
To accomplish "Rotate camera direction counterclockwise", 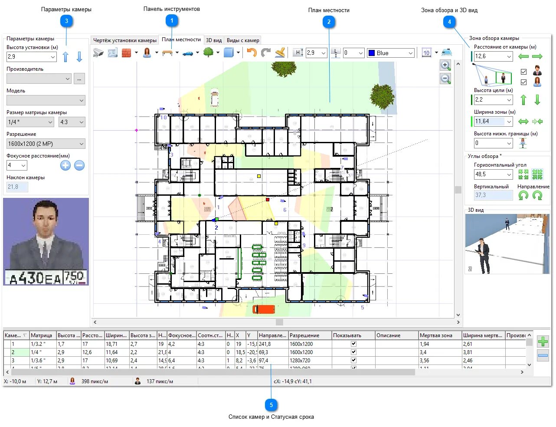I will (523, 196).
